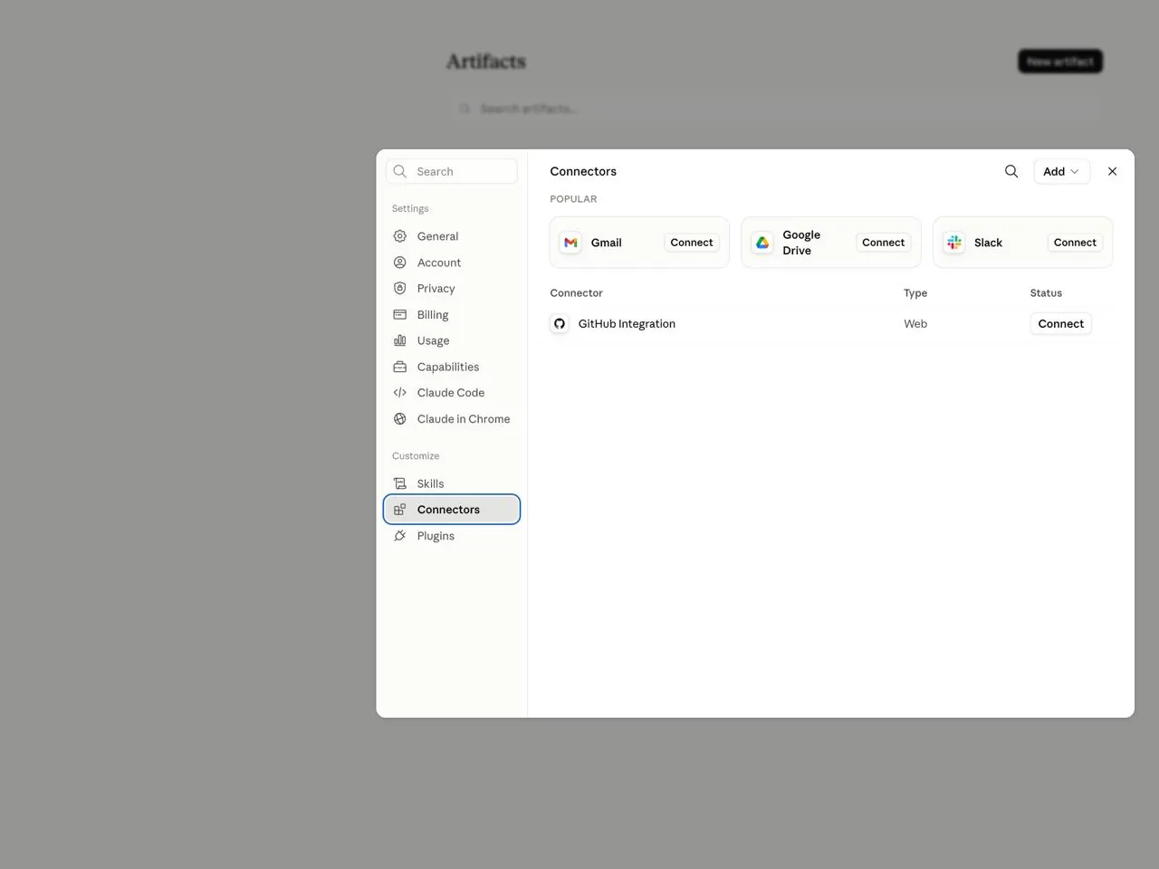Click the Slack card label
Viewport: 1159px width, 869px height.
[988, 243]
